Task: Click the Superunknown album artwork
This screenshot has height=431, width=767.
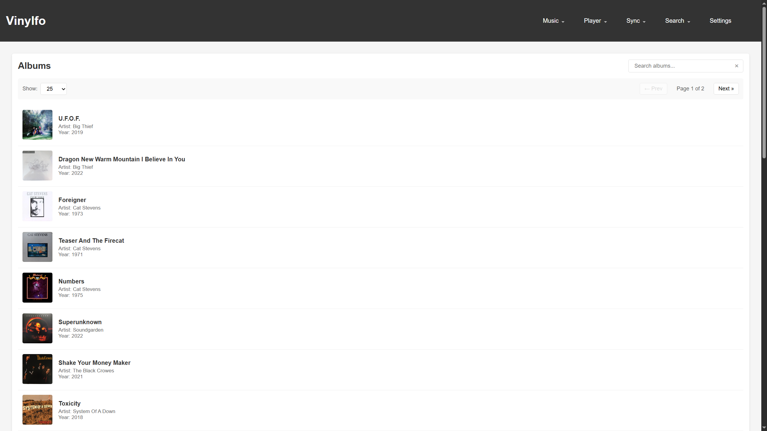Action: 37,328
